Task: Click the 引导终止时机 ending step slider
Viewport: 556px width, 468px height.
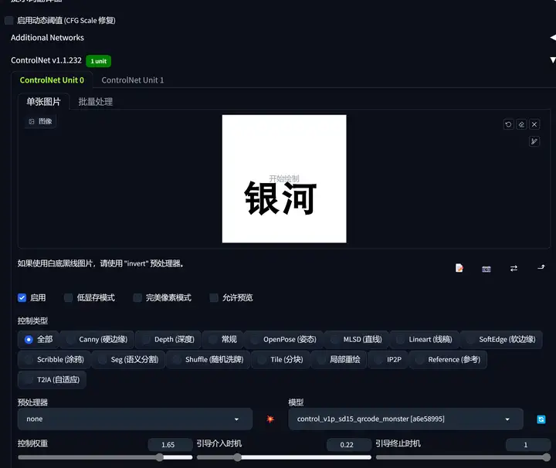Action: [x=463, y=457]
